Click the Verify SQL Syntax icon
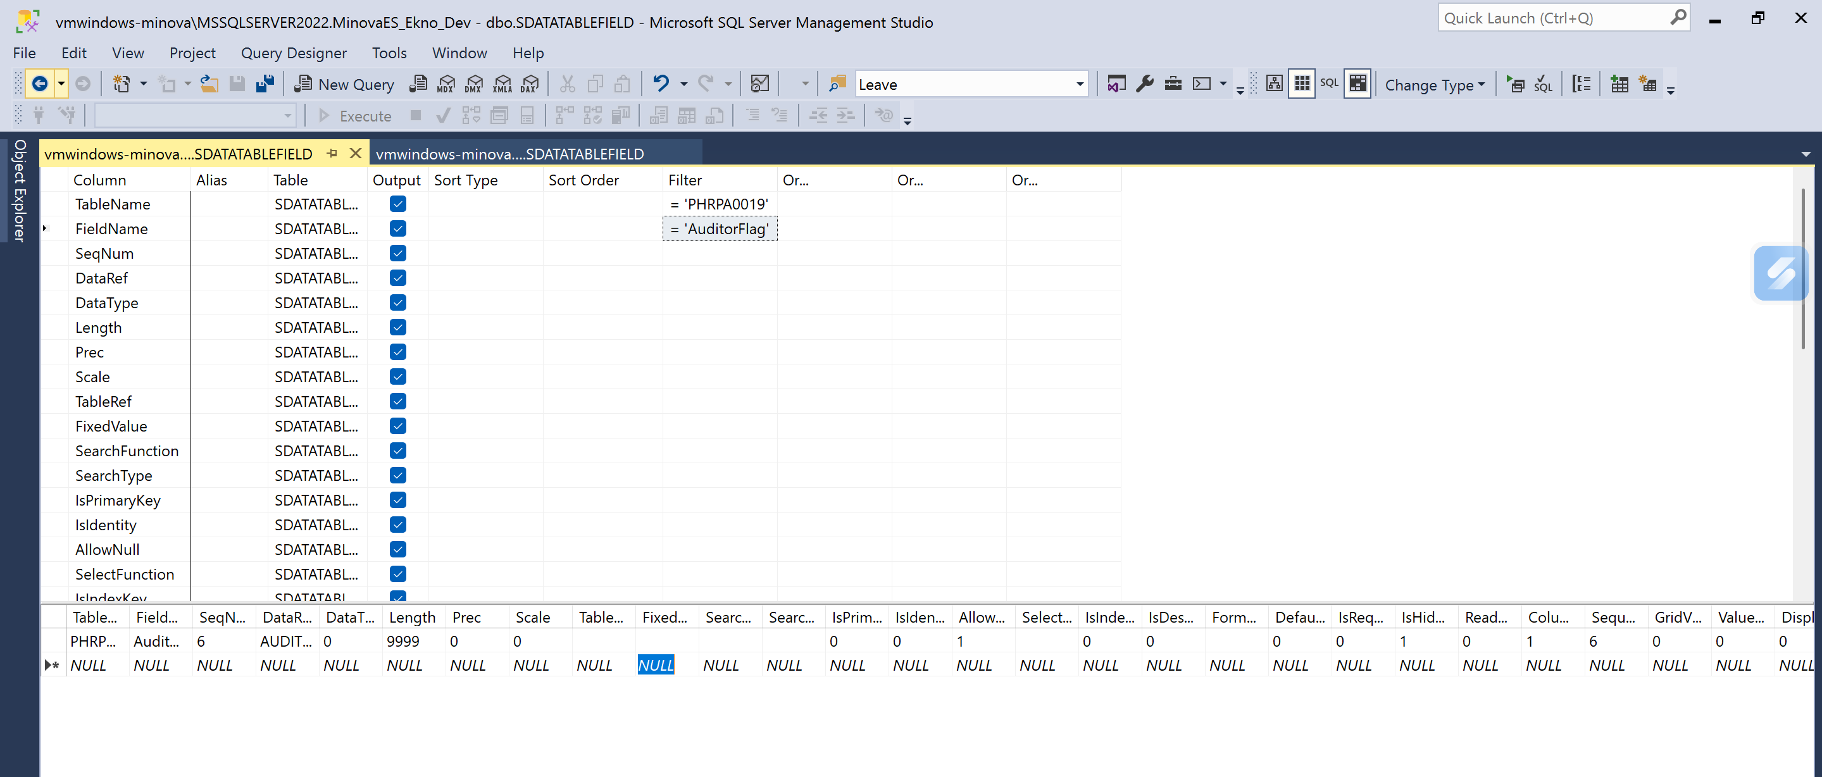Screen dimensions: 1822x777 click(x=1543, y=84)
